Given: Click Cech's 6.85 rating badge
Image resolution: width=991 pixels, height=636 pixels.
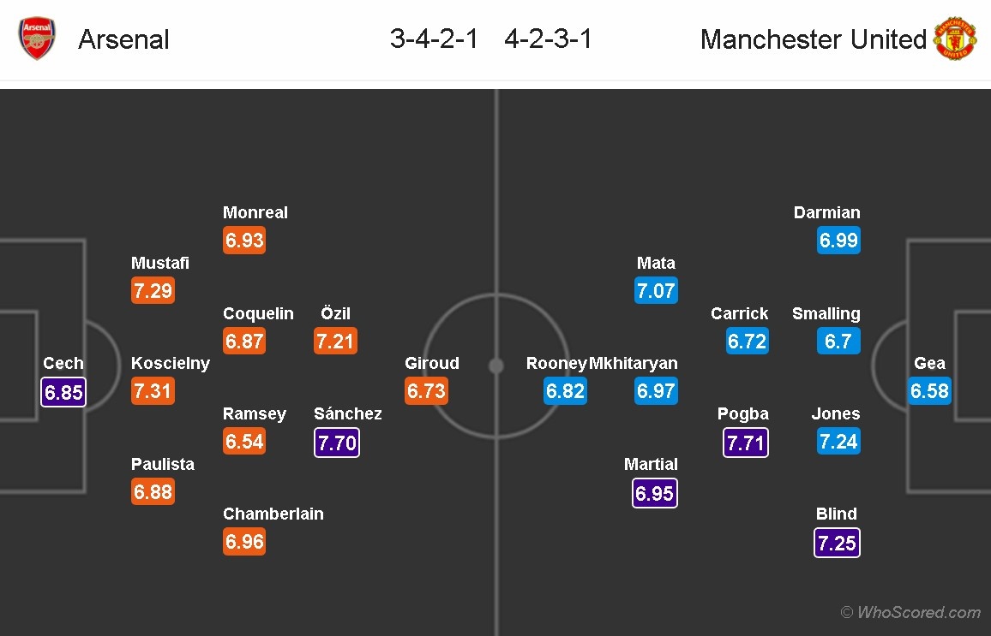Looking at the screenshot, I should 63,392.
